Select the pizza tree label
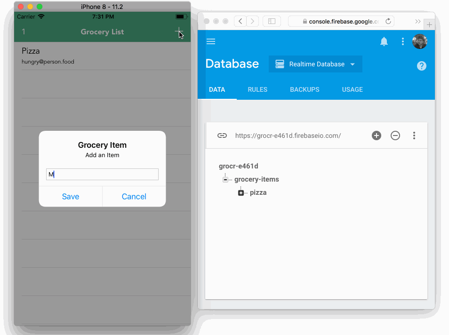The image size is (449, 335). (x=258, y=192)
